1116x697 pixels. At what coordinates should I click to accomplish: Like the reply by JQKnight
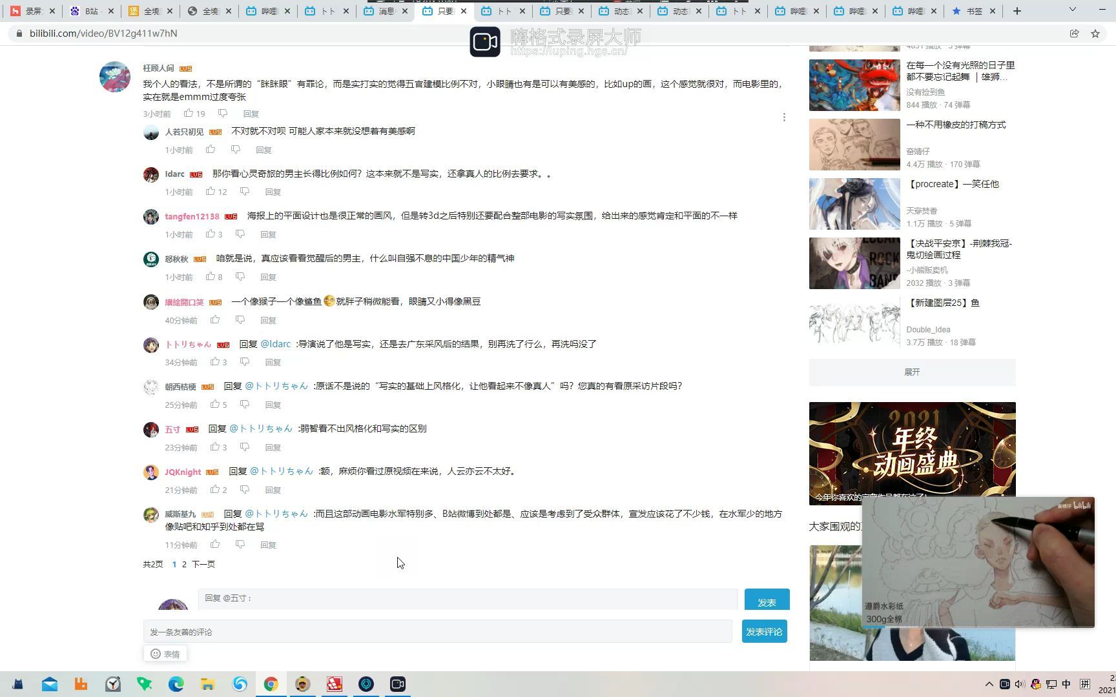215,490
